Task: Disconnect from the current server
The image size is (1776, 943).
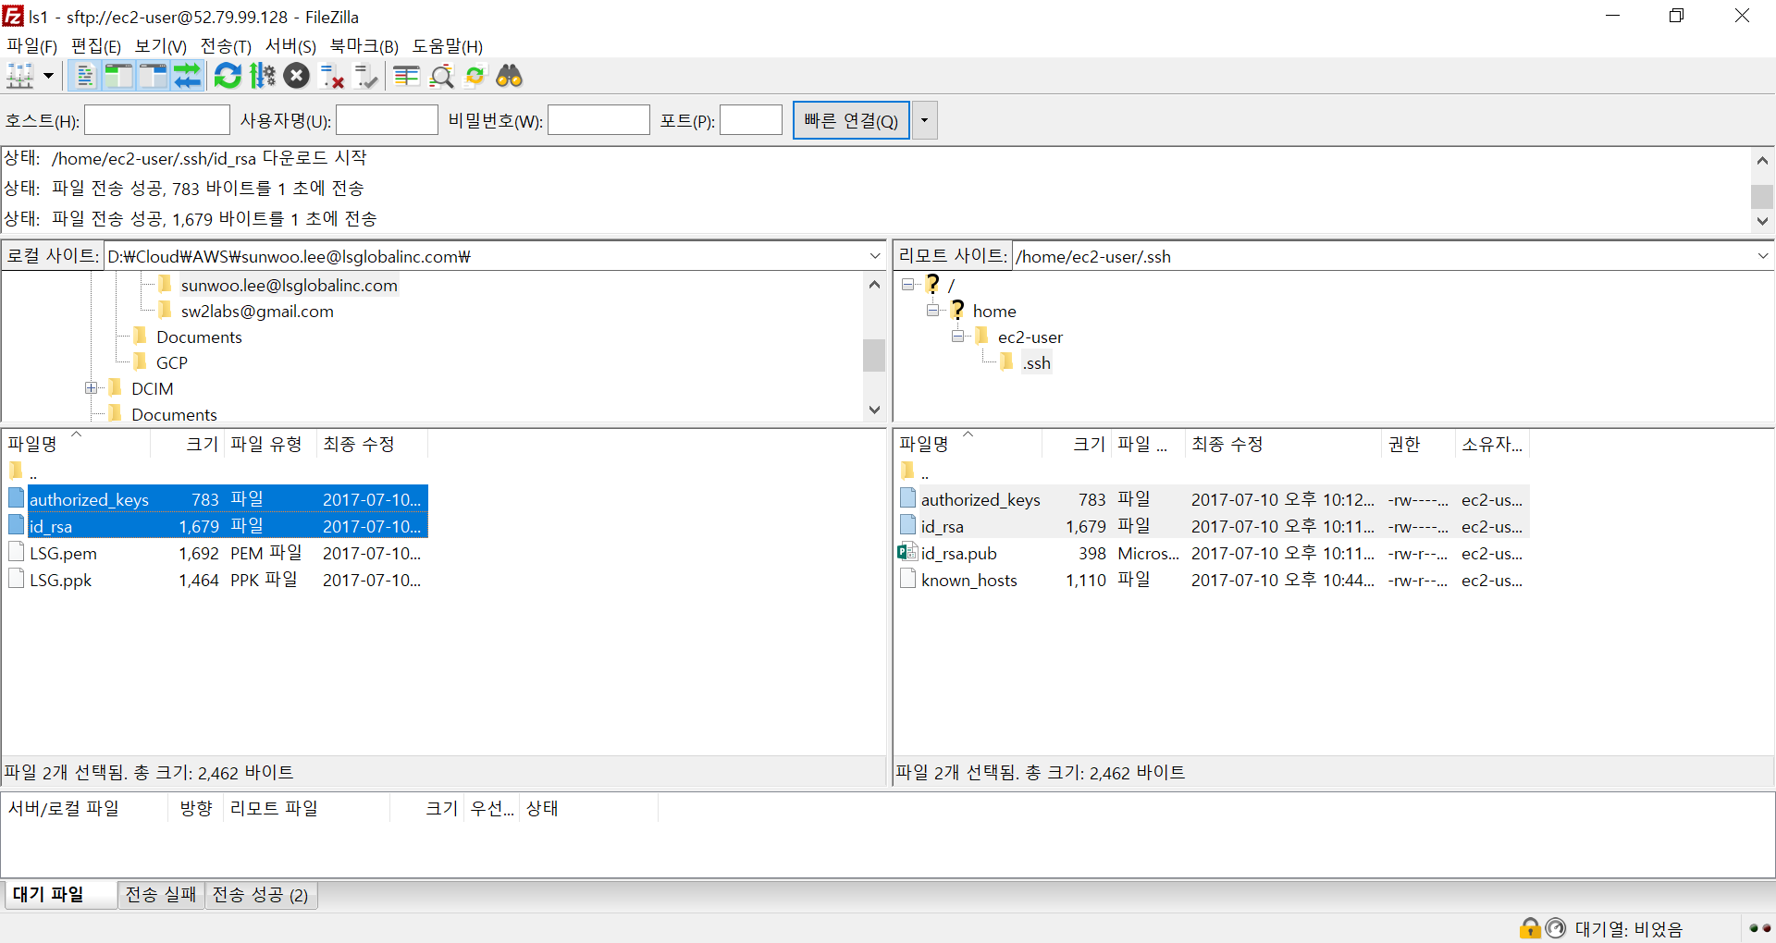Action: tap(331, 76)
